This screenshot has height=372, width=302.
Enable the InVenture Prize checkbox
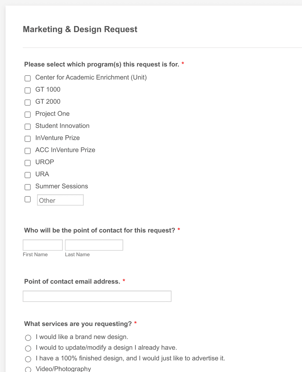point(27,139)
